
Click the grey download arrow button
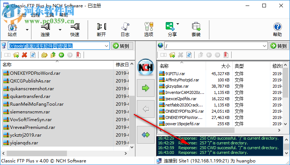tap(146, 109)
